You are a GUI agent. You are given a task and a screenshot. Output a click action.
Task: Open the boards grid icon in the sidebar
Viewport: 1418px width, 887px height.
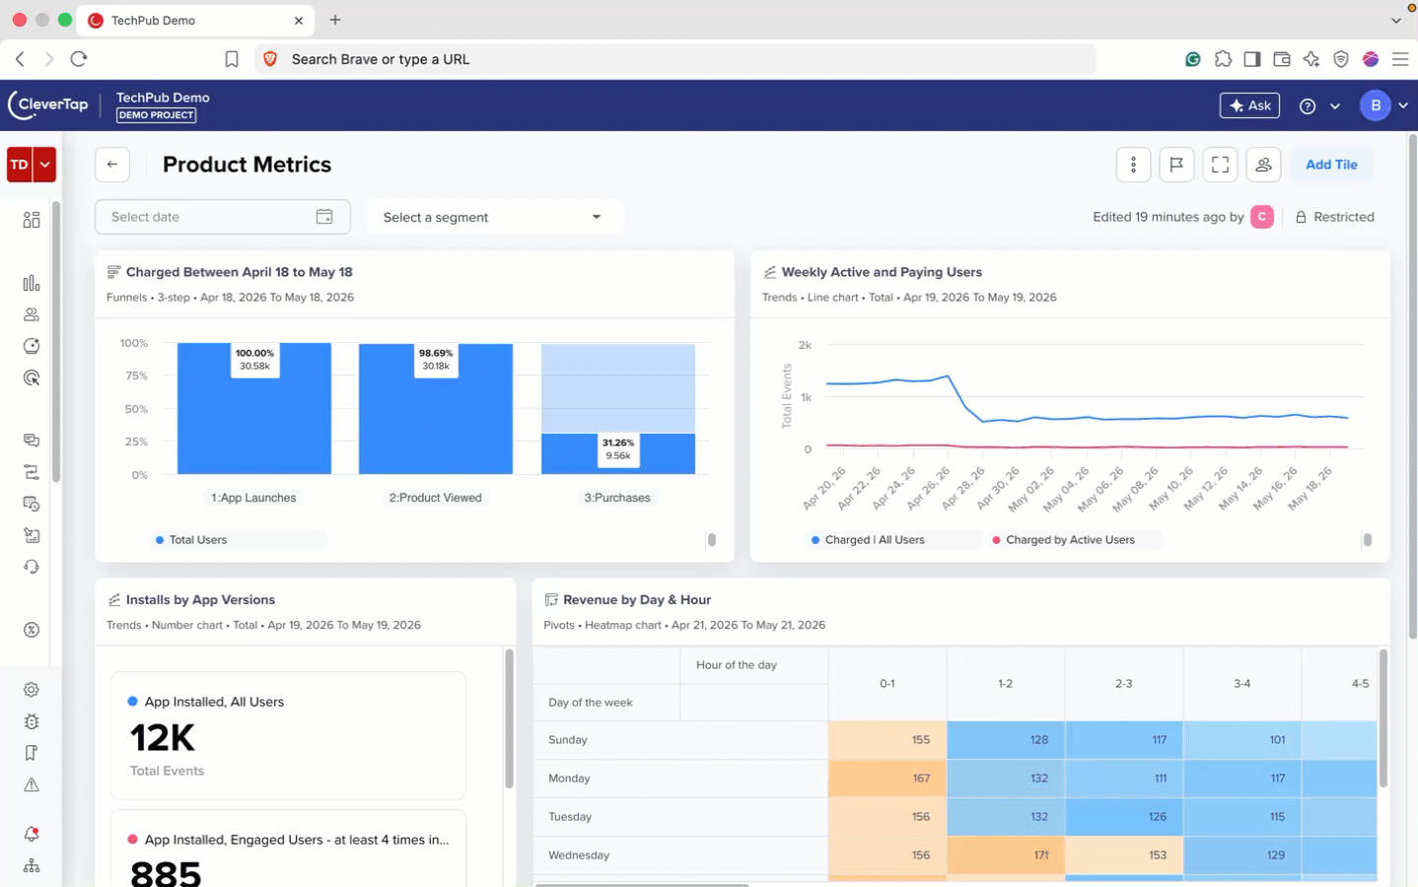tap(32, 220)
